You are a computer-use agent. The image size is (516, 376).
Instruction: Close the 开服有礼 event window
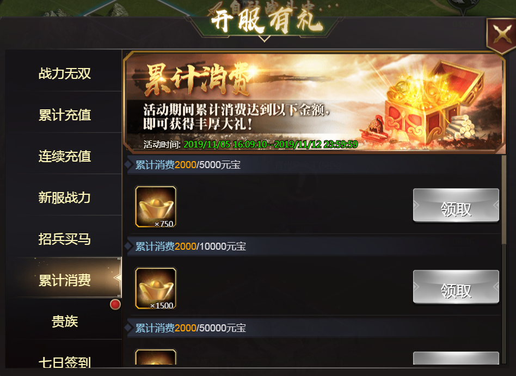(x=501, y=34)
